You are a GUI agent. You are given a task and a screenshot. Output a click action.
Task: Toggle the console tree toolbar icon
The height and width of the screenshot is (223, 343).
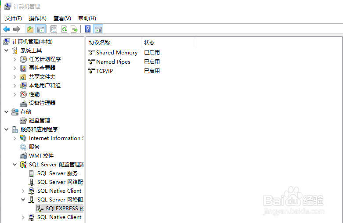pyautogui.click(x=41, y=29)
